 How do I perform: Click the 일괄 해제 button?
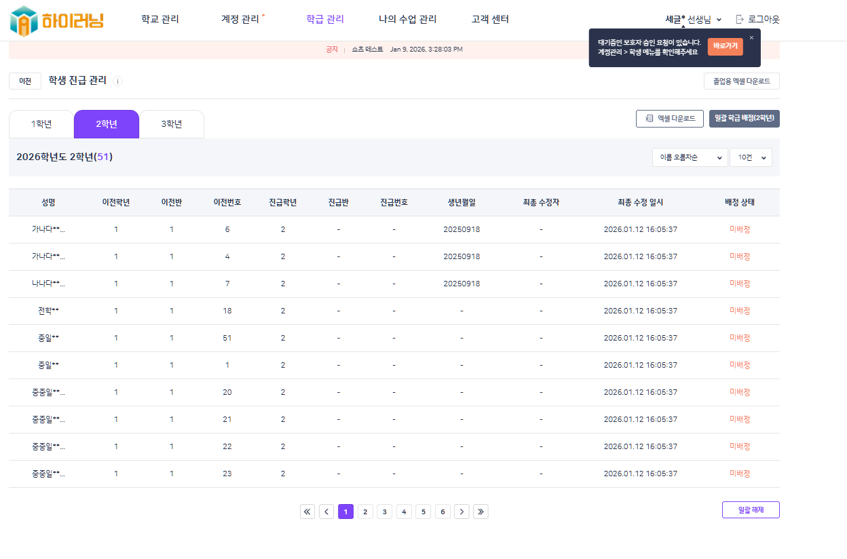click(x=751, y=509)
